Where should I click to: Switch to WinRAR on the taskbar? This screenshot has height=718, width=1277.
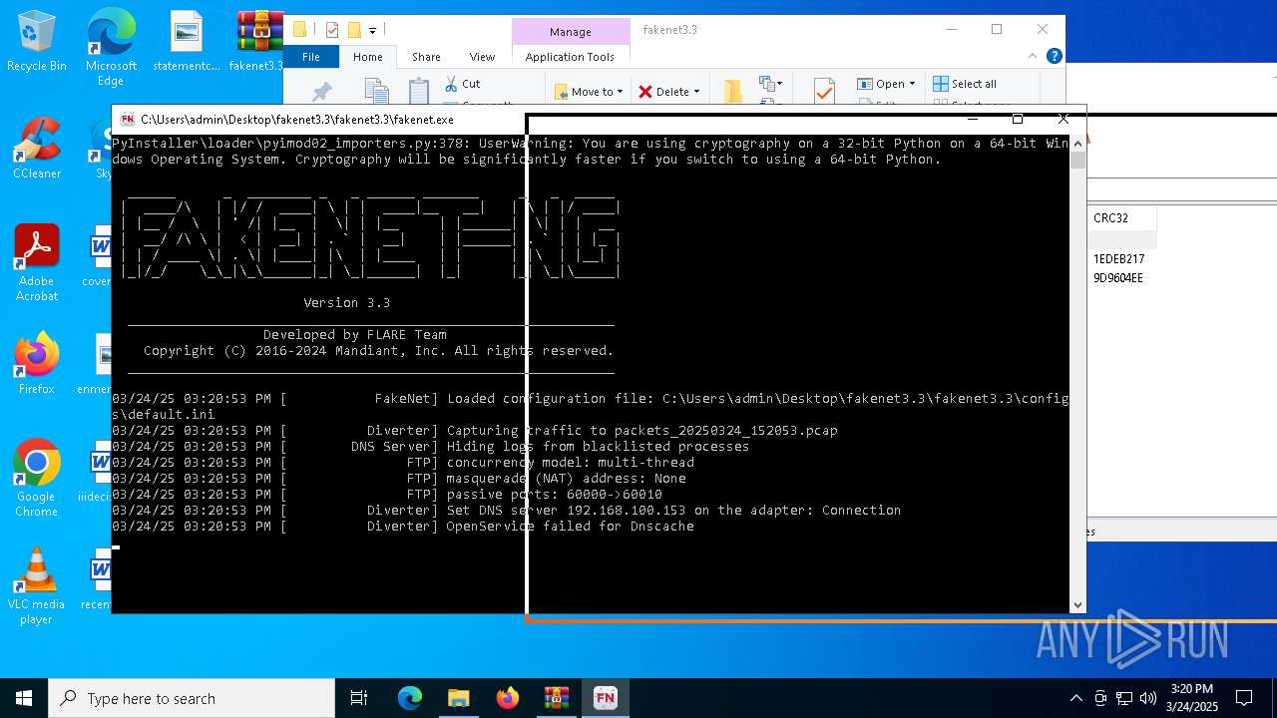coord(556,698)
